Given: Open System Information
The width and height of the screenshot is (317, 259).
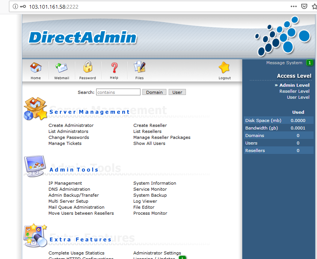Looking at the screenshot, I should [x=155, y=183].
